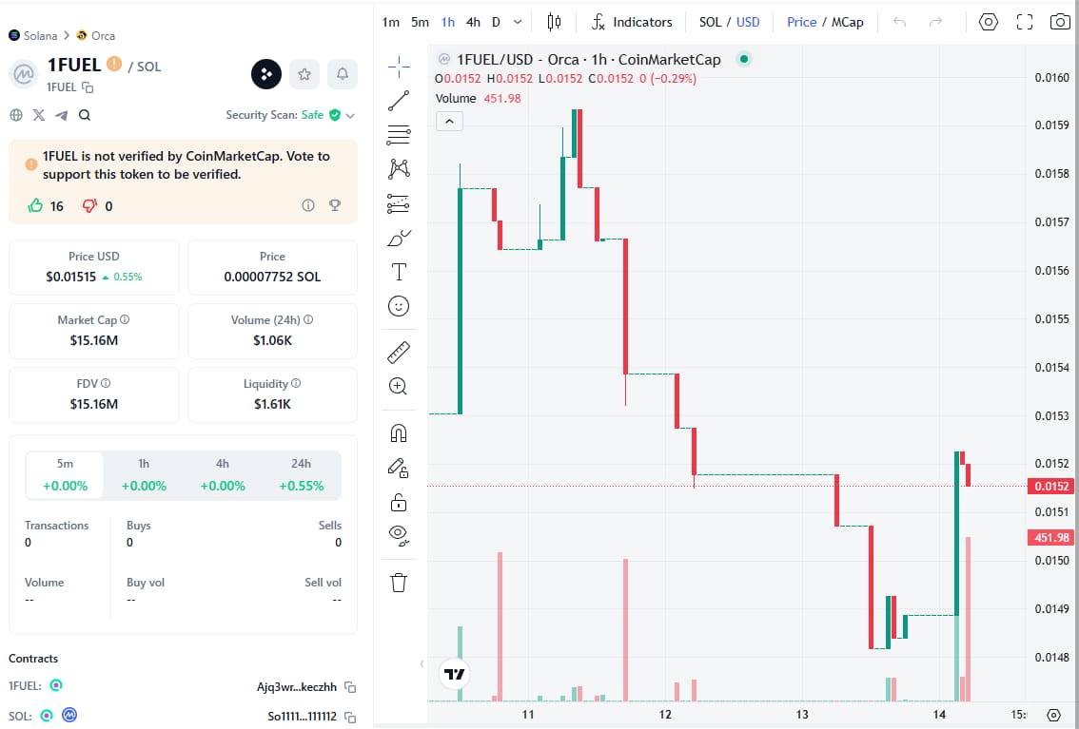
Task: Switch stats to the 24h tab
Action: click(x=301, y=475)
